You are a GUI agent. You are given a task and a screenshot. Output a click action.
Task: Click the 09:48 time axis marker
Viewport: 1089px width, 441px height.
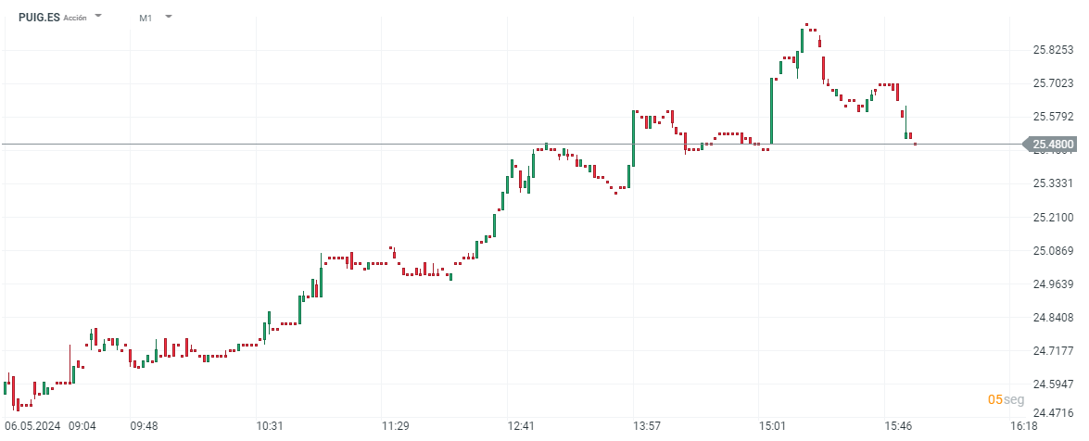143,426
